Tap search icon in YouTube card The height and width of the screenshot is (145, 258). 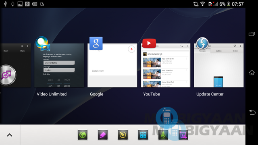[181, 46]
